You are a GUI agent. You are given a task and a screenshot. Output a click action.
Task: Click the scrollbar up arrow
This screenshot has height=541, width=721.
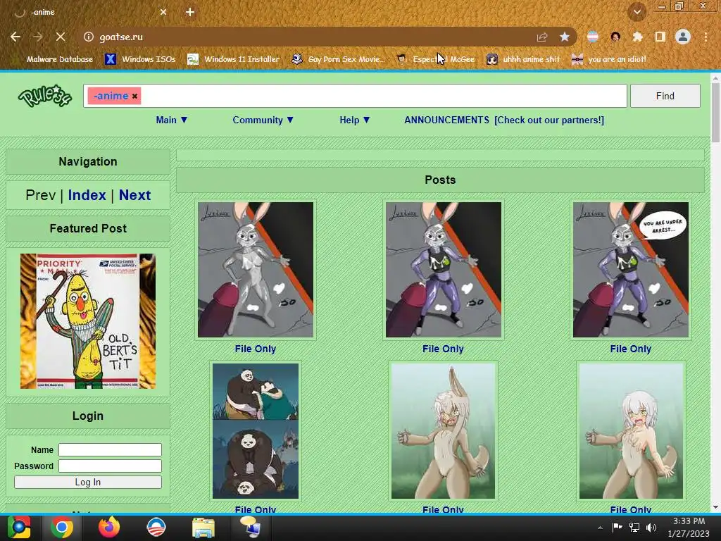coord(715,77)
